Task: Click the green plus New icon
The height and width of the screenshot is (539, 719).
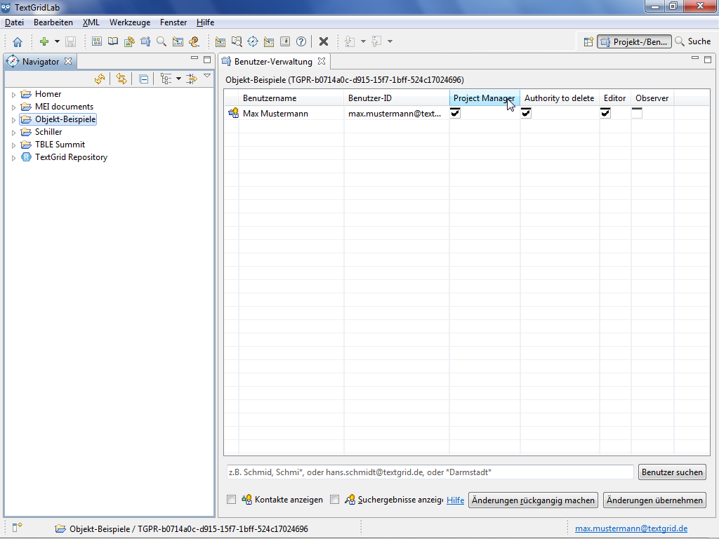Action: coord(44,42)
